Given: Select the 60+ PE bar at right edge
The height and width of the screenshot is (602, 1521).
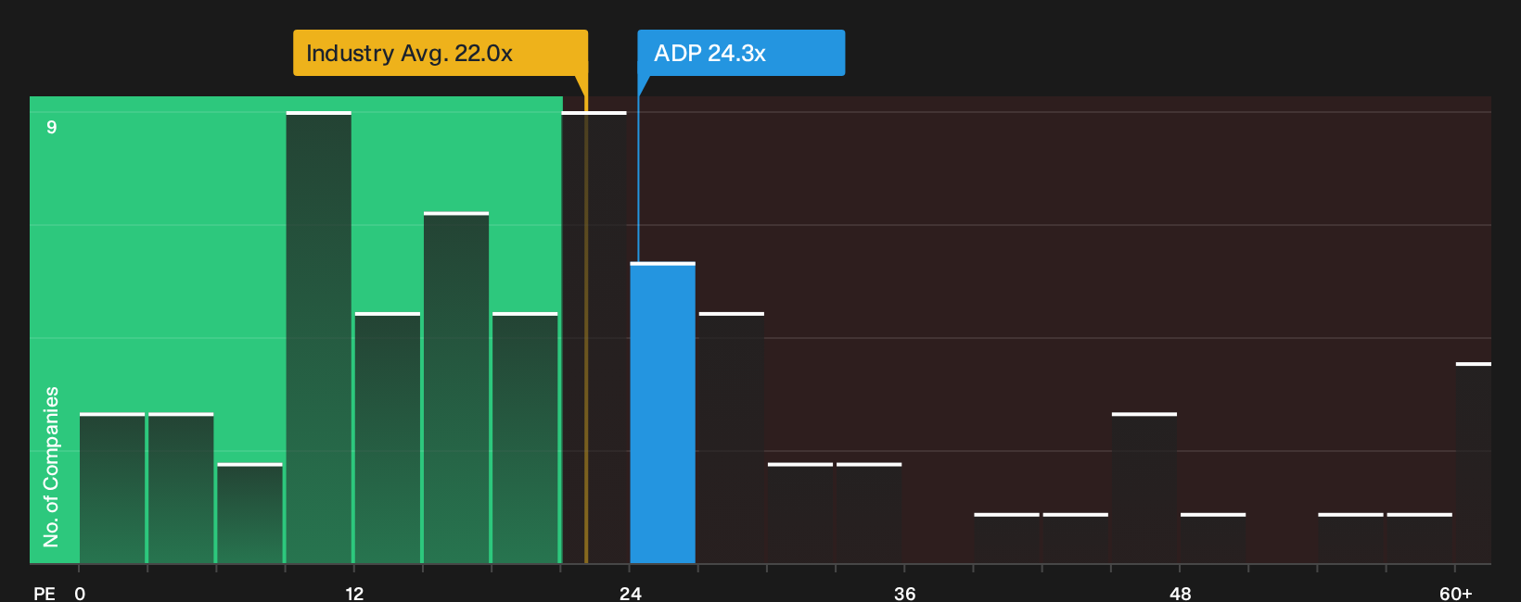Looking at the screenshot, I should tap(1473, 463).
